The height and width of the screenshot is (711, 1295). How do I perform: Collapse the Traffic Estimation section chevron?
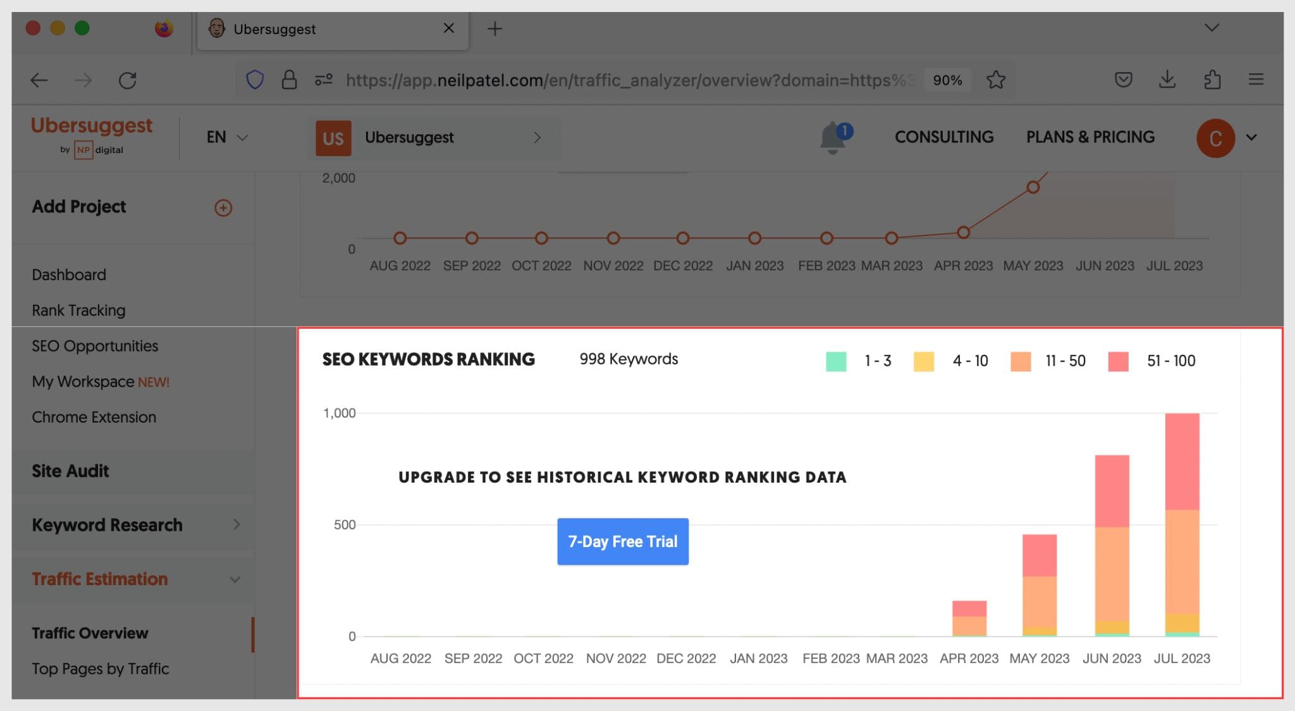click(235, 579)
